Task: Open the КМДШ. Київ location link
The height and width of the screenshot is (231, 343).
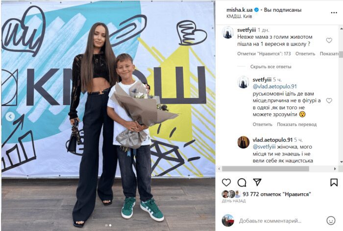Action: coord(239,16)
